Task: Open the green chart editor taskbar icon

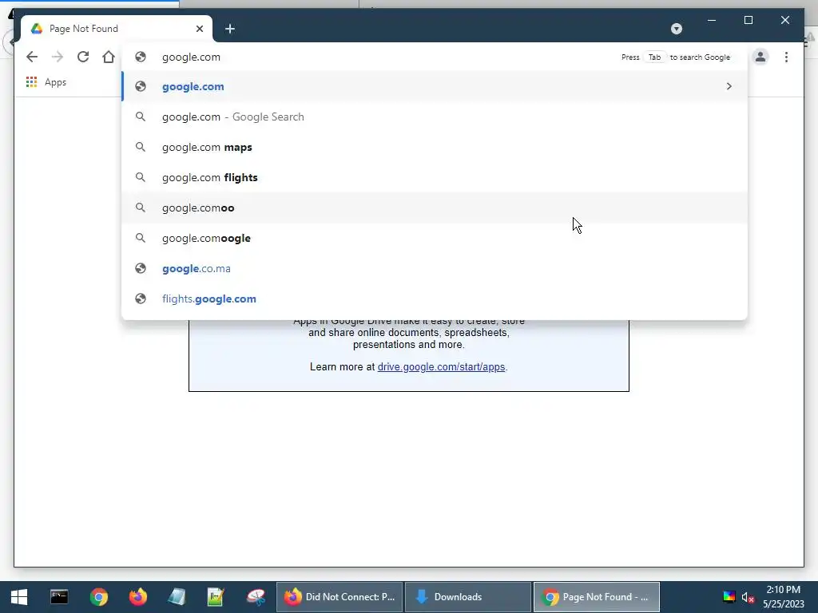Action: coord(216,597)
